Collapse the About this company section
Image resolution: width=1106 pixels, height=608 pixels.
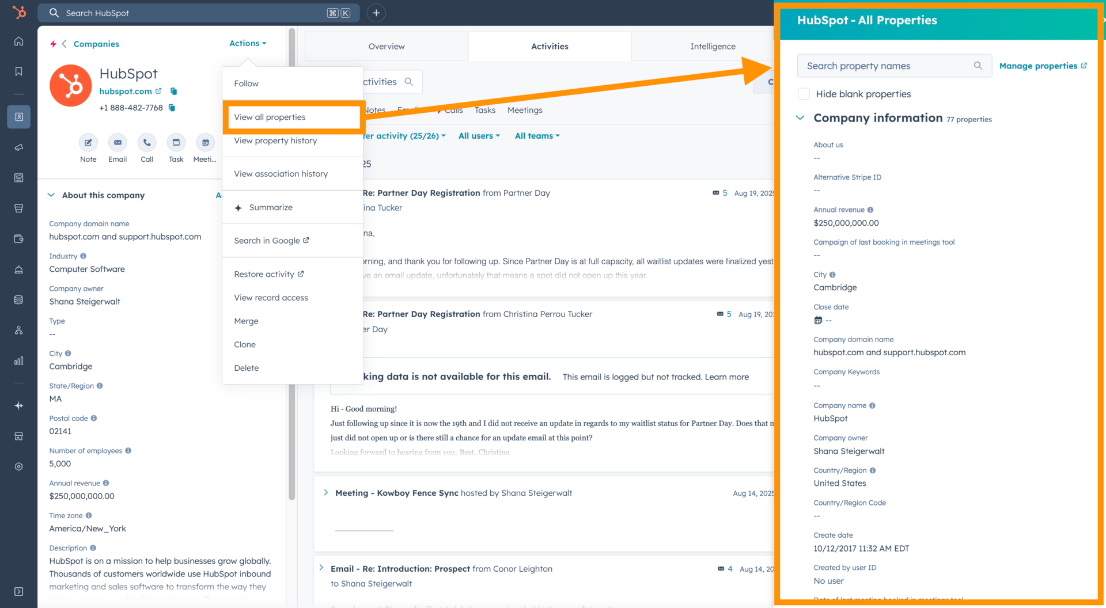click(x=51, y=195)
